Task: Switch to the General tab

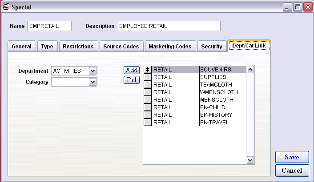Action: tap(22, 46)
